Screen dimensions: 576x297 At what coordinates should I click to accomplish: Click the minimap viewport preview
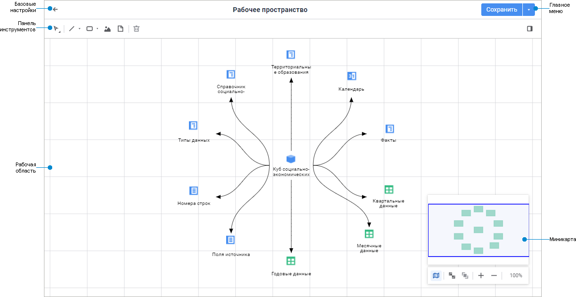point(478,230)
